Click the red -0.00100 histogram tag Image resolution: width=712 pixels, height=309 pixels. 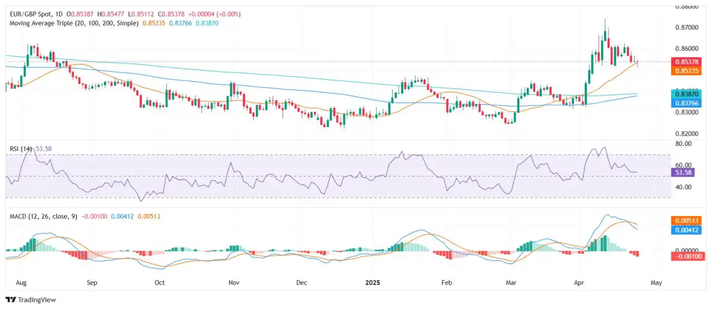(688, 256)
